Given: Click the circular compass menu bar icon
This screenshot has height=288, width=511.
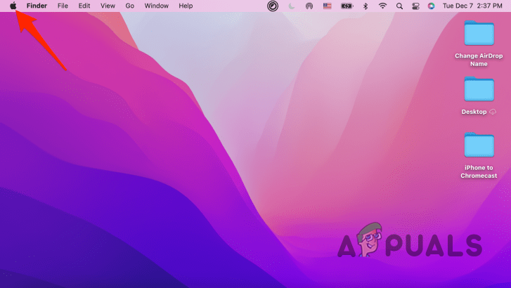Looking at the screenshot, I should tap(273, 6).
